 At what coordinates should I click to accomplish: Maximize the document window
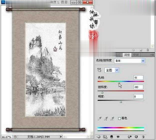click(79, 2)
